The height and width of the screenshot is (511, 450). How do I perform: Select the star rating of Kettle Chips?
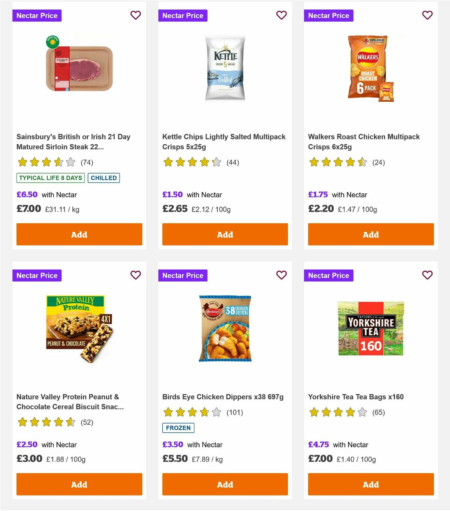click(x=190, y=162)
